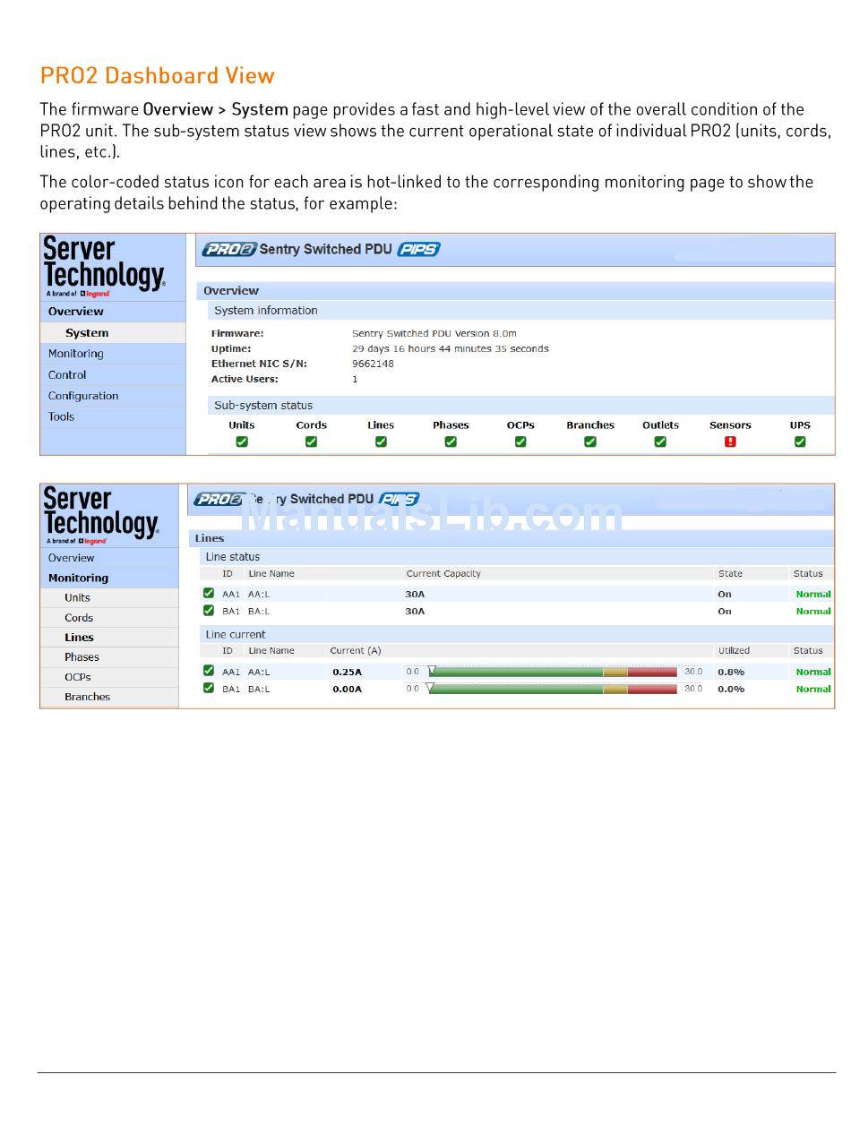Click the 0.00A current value
Viewport: 851px width, 1123px height.
(347, 689)
